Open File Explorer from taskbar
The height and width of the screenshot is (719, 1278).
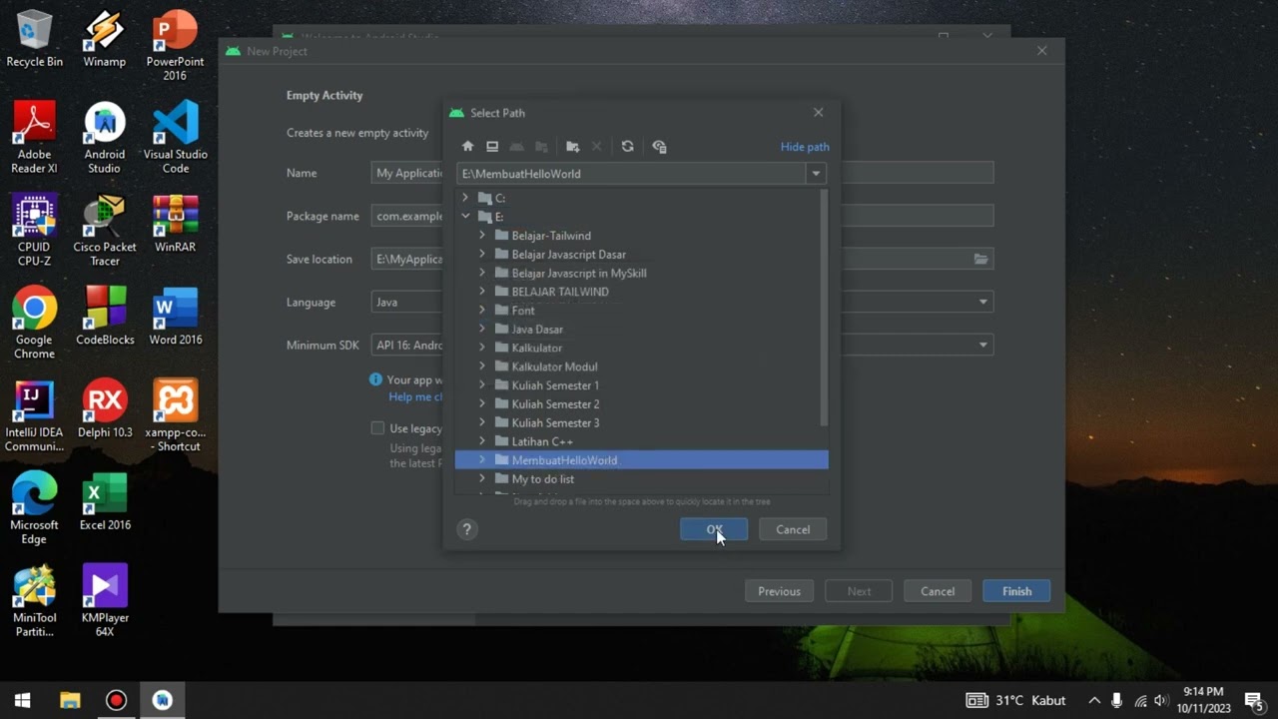[70, 700]
